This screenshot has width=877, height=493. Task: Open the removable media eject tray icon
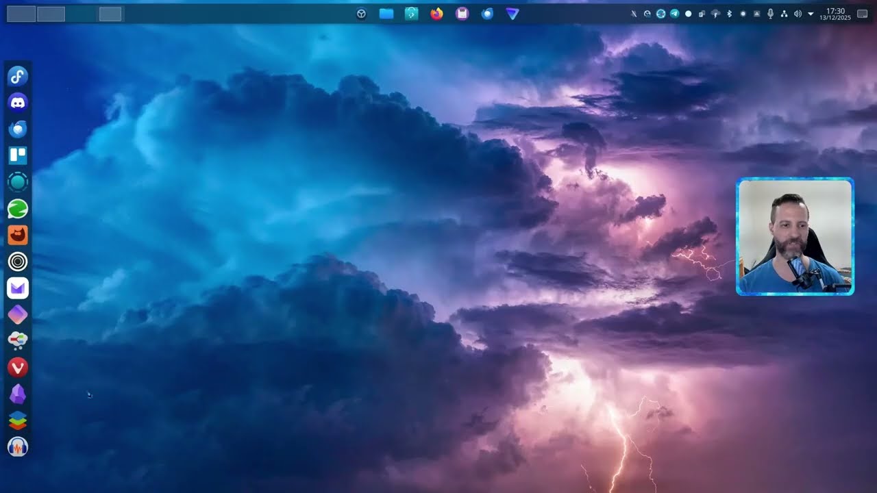756,14
